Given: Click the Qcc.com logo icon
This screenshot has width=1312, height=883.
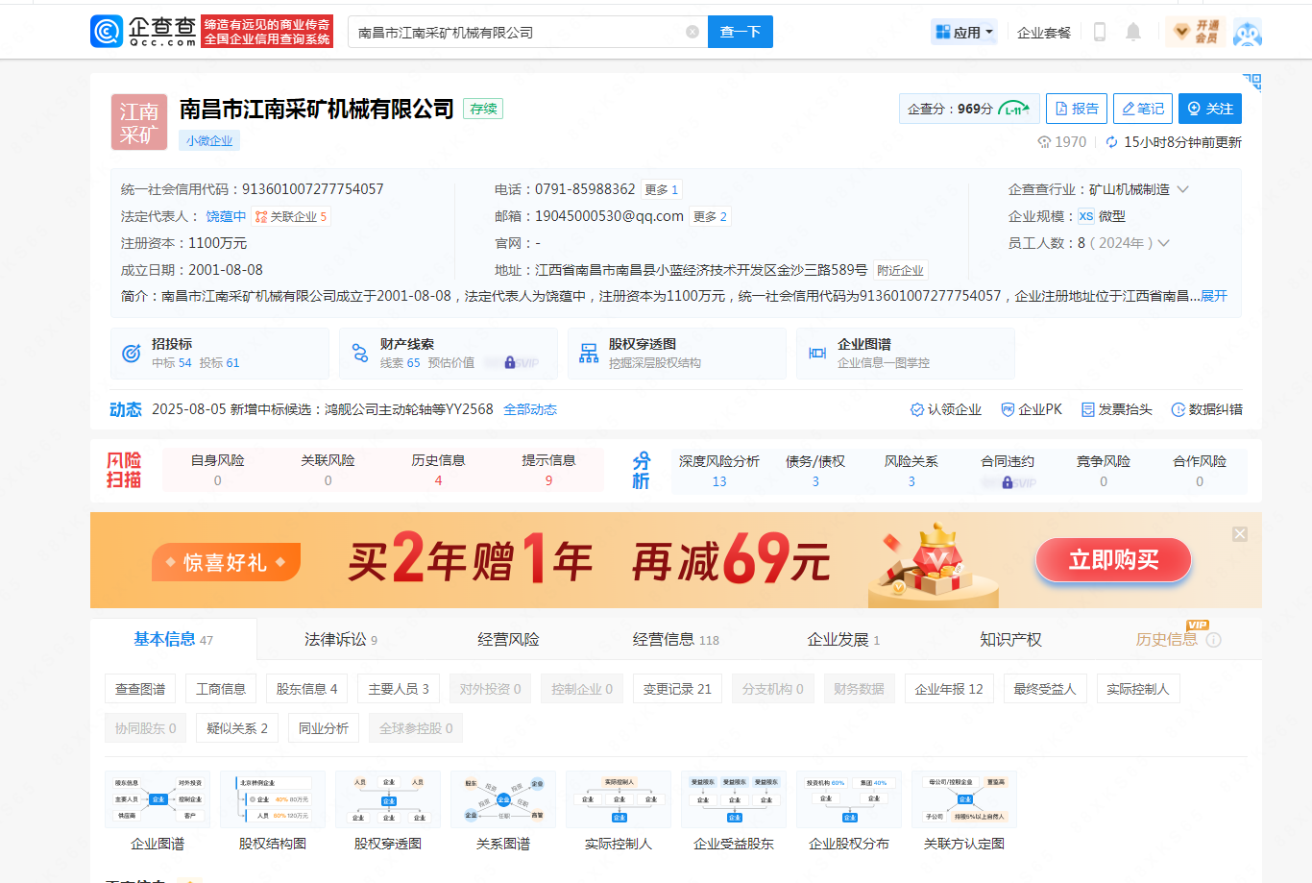Looking at the screenshot, I should [x=107, y=32].
